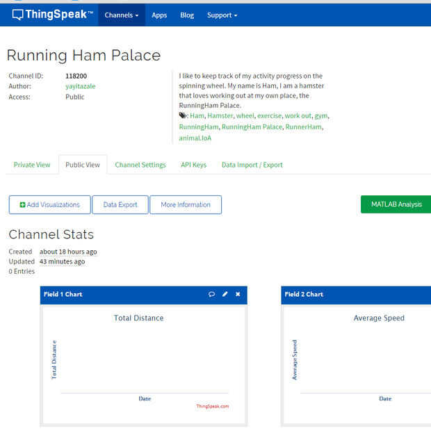Open Blog from top navigation
The width and height of the screenshot is (431, 431).
187,15
